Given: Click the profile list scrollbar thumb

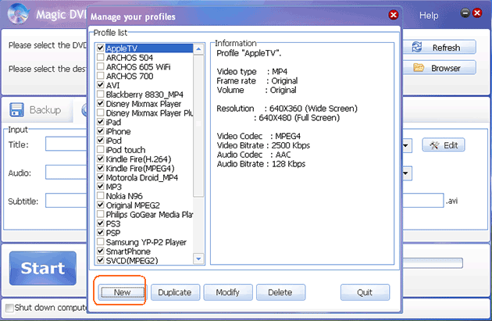Looking at the screenshot, I should click(198, 126).
